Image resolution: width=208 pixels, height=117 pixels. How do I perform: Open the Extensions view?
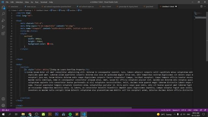(x=3, y=33)
